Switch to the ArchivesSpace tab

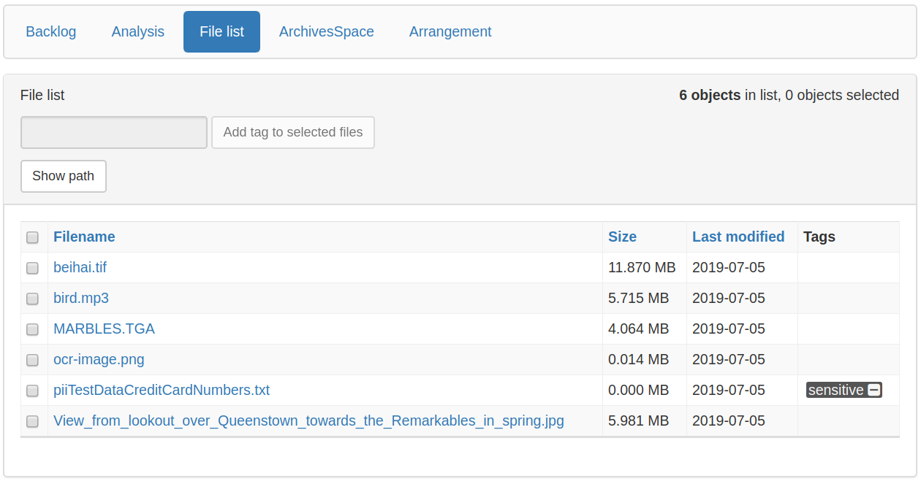coord(326,31)
